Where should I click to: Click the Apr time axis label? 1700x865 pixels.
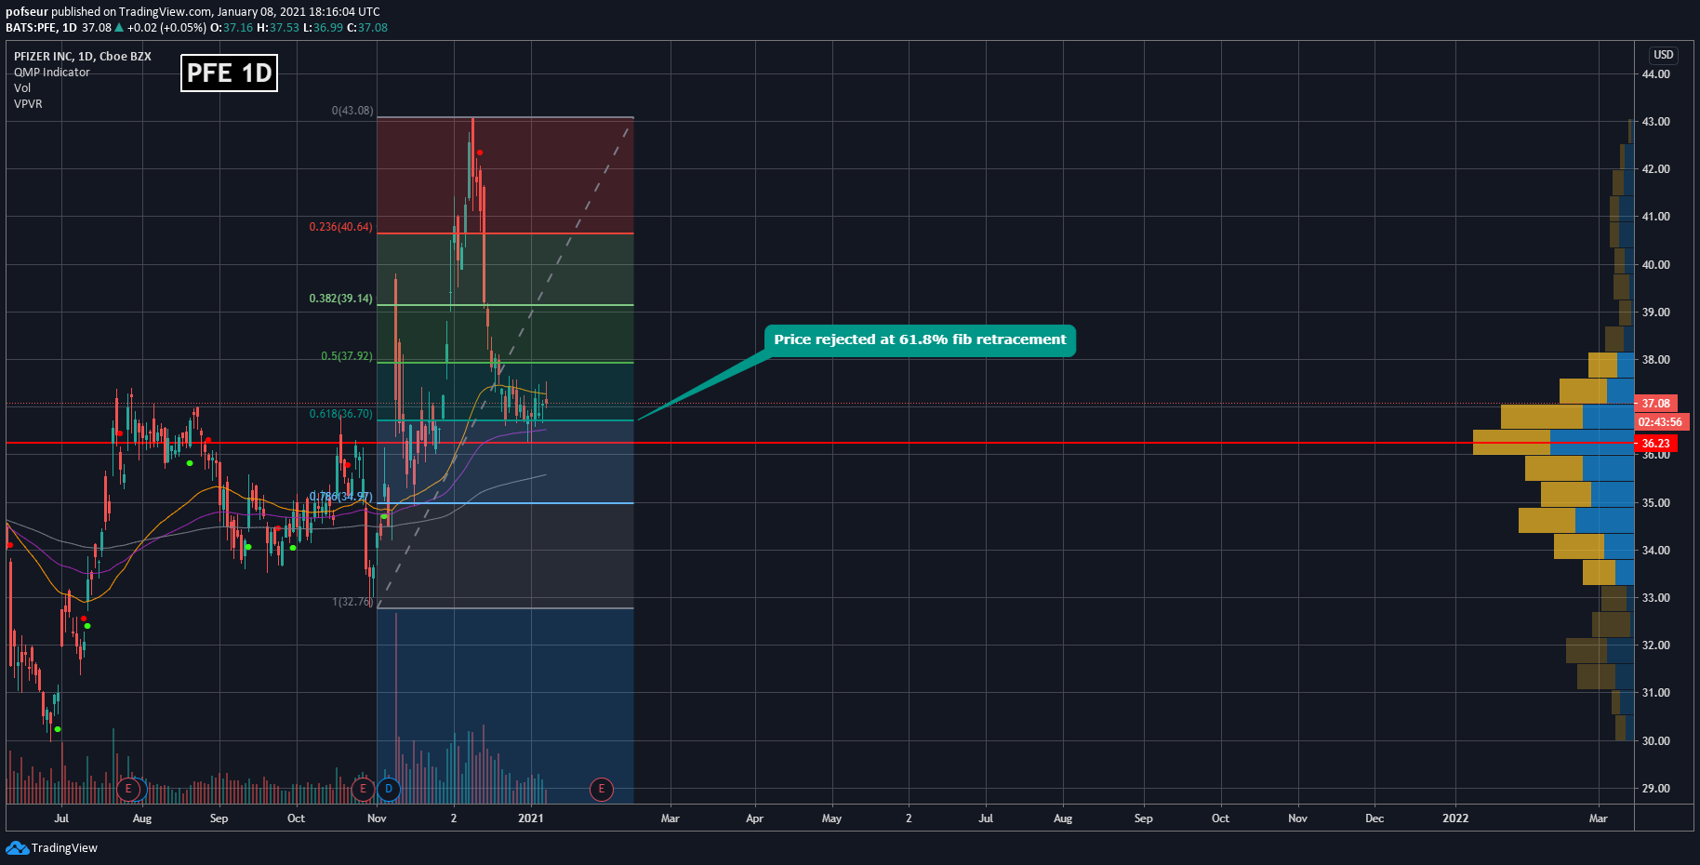[754, 818]
